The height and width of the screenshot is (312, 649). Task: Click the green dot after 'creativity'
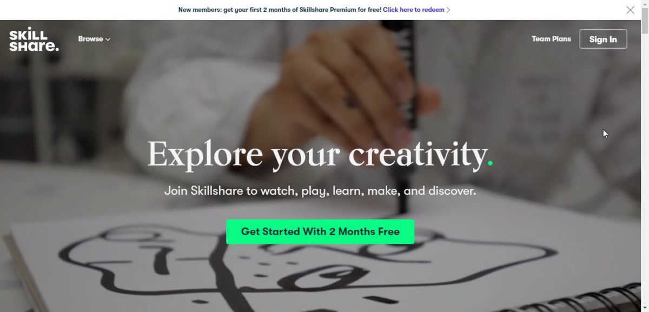coord(490,162)
